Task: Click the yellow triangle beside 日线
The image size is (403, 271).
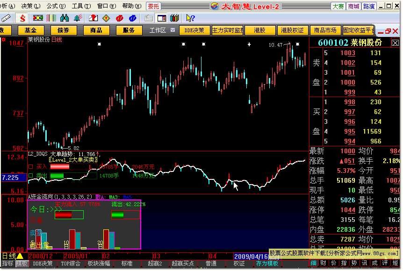Action: (x=20, y=256)
